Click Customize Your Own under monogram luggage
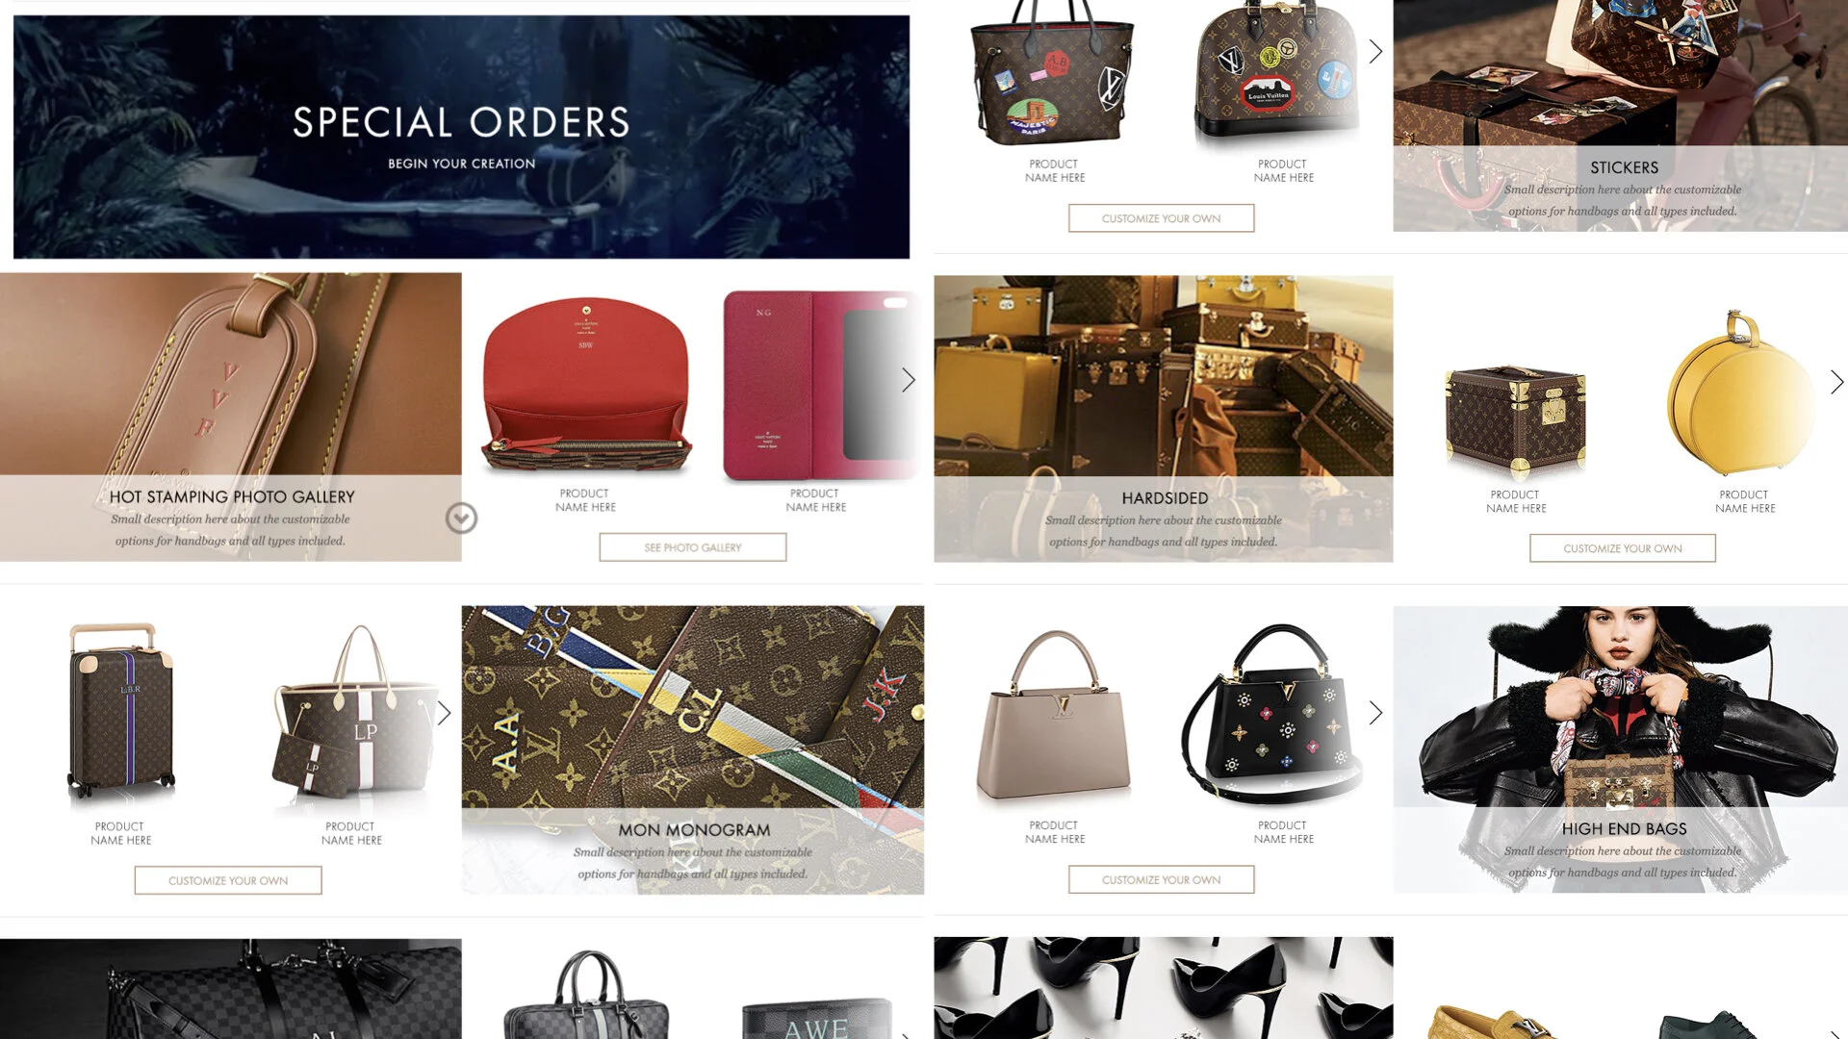The image size is (1848, 1039). point(228,880)
